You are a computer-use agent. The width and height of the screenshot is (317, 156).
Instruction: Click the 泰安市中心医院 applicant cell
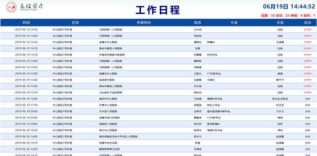[108, 99]
